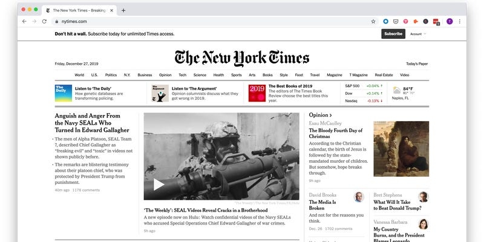Go to the Books section
This screenshot has height=242, width=484.
[267, 75]
